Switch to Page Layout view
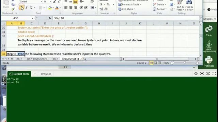Image resolution: width=218 pixels, height=122 pixels. (x=155, y=63)
